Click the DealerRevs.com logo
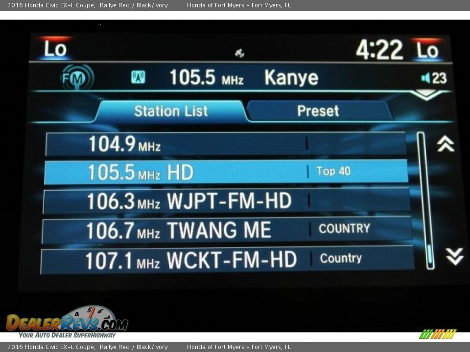This screenshot has height=352, width=470. tap(67, 322)
